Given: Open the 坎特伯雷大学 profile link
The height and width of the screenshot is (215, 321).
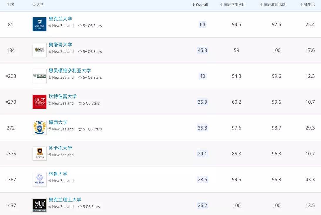Looking at the screenshot, I should pos(63,96).
